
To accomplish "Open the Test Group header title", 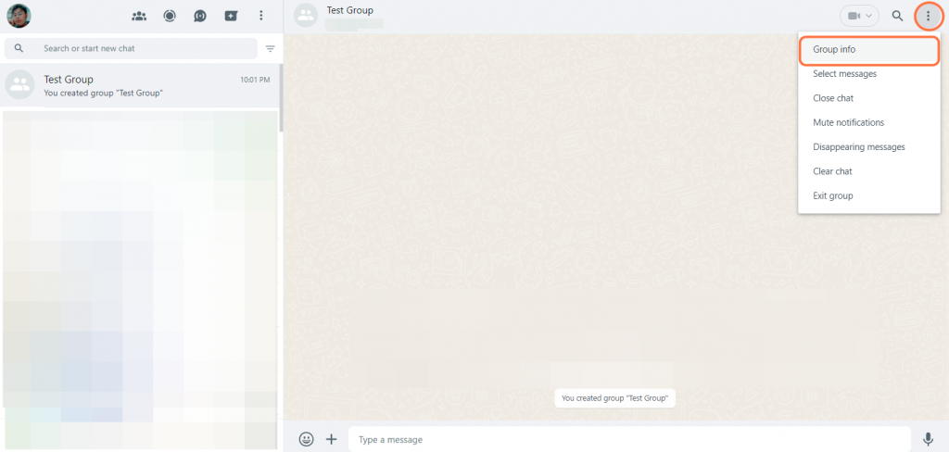I will pos(349,10).
